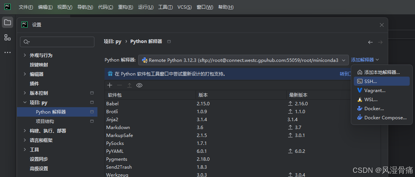Click upgrade arrow next to Brotli 1.1.0

290,111
